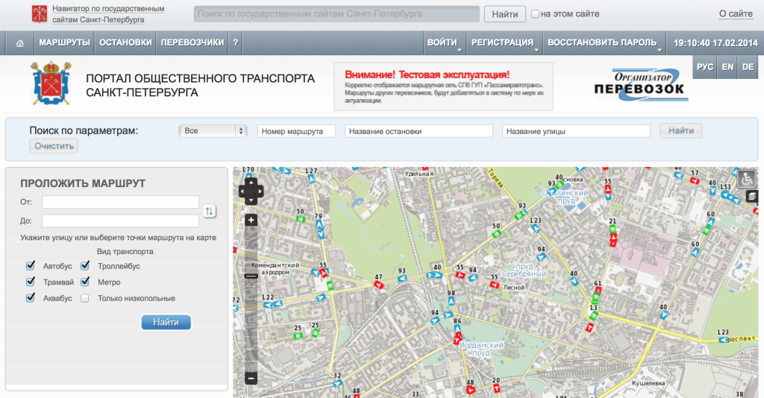Open the Все transport type dropdown

coord(213,131)
